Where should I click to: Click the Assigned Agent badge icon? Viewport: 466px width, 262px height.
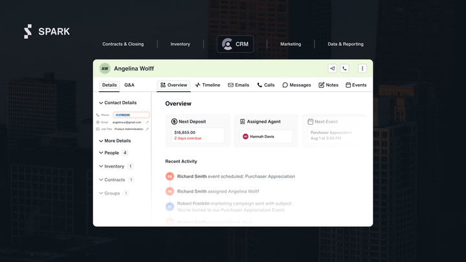[x=243, y=122]
